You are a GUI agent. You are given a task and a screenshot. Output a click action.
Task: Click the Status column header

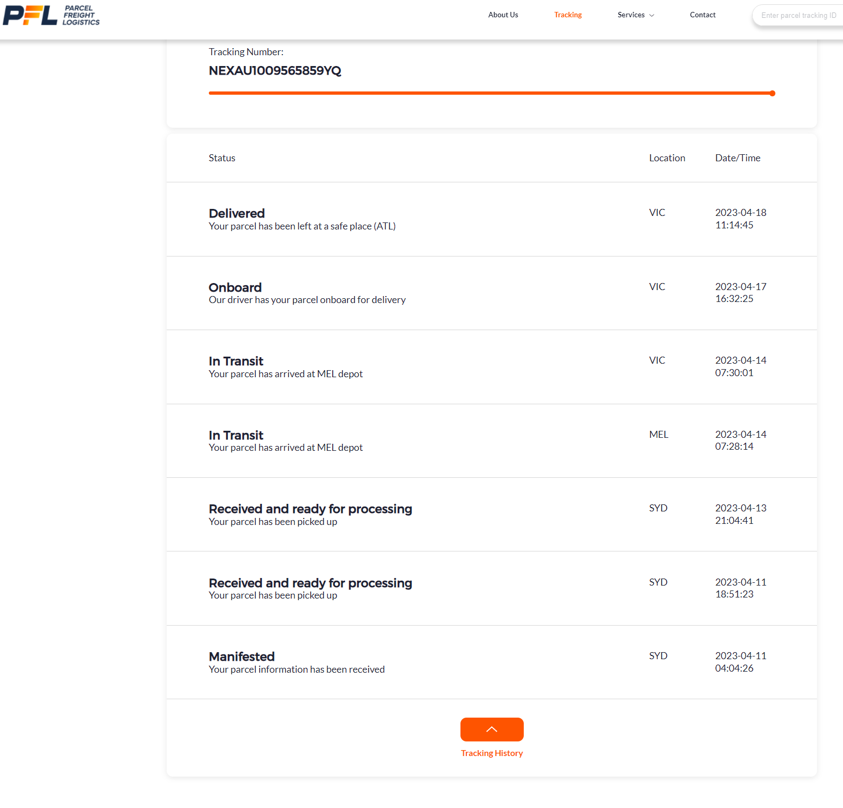[x=222, y=158]
